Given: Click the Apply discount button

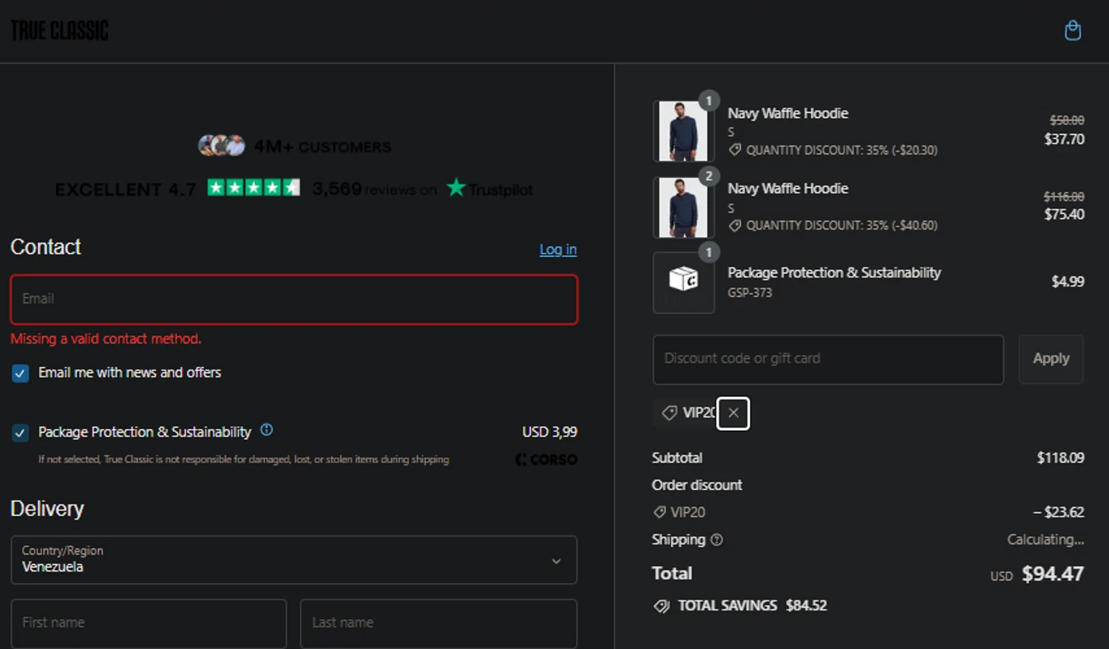Looking at the screenshot, I should click(x=1051, y=359).
